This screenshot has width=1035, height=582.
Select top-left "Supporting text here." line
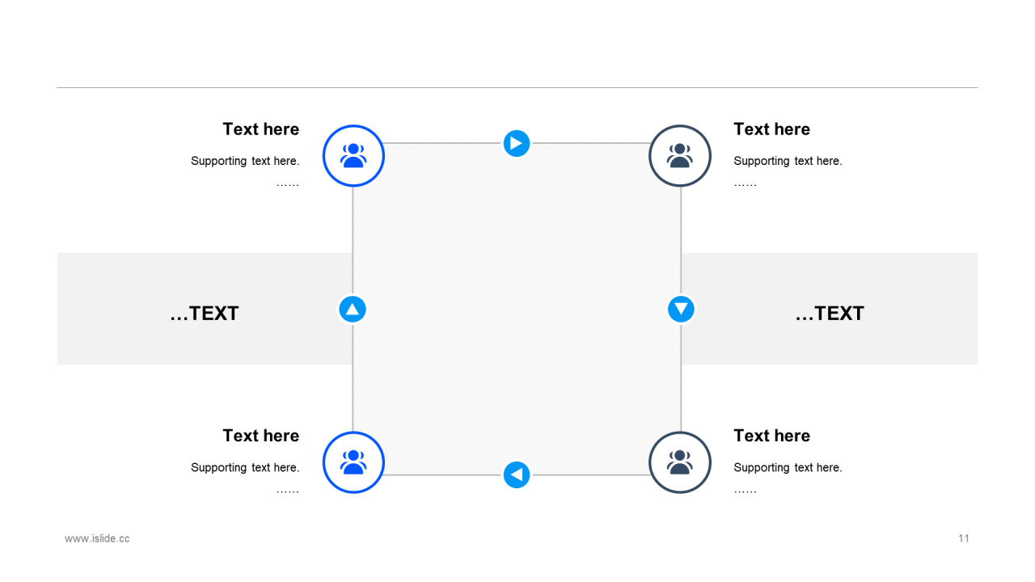pos(245,161)
